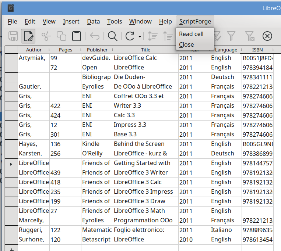
Task: Click the Author column header
Action: click(x=34, y=50)
